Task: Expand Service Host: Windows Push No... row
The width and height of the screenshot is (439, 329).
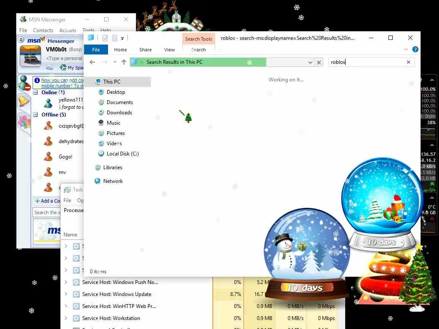Action: click(66, 282)
